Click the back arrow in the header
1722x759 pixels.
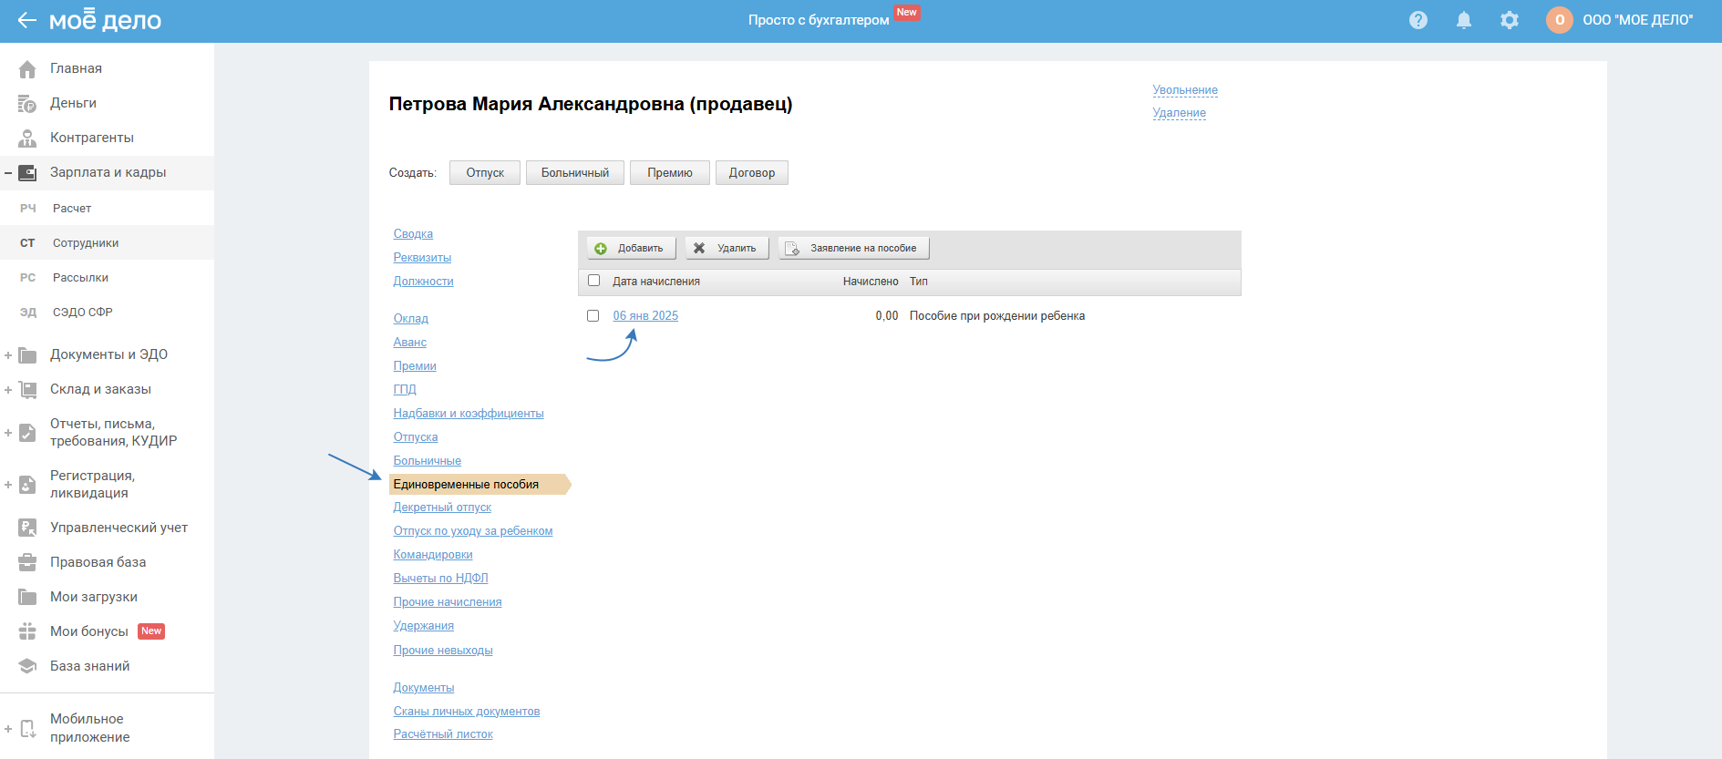click(27, 20)
